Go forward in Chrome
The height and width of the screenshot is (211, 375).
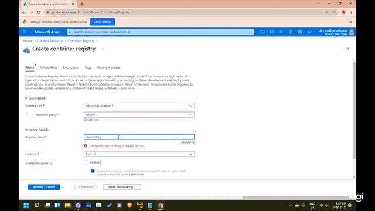click(x=31, y=12)
